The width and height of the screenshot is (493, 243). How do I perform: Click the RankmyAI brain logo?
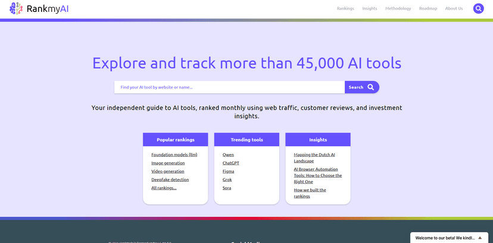pyautogui.click(x=16, y=8)
